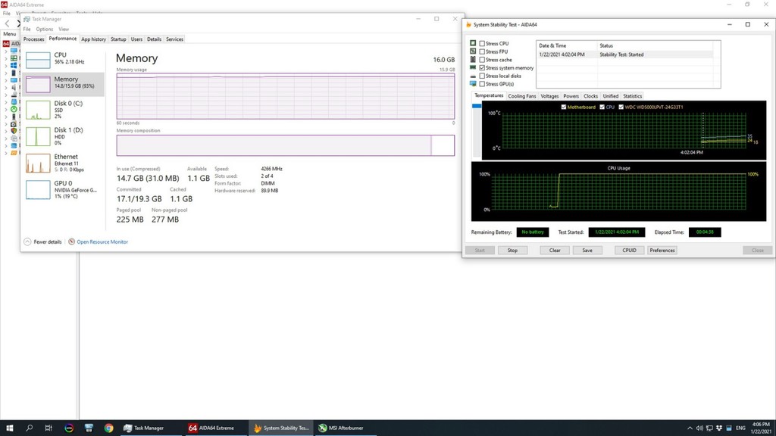
Task: Click the Windows logo tree icon in AIDA64
Action: [14, 65]
